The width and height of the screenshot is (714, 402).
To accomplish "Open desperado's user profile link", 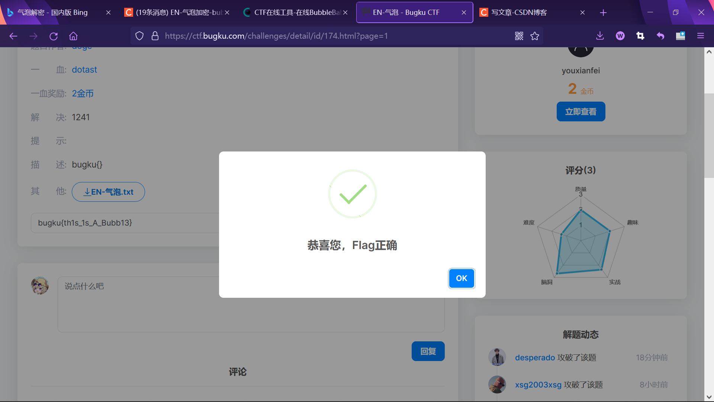I will [535, 357].
